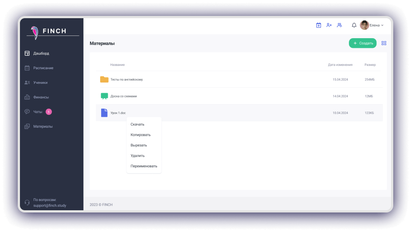411x232 pixels.
Task: Open the Финансы sidebar section
Action: (41, 97)
